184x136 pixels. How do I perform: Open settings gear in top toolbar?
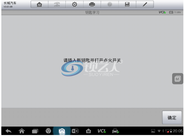[74, 5]
